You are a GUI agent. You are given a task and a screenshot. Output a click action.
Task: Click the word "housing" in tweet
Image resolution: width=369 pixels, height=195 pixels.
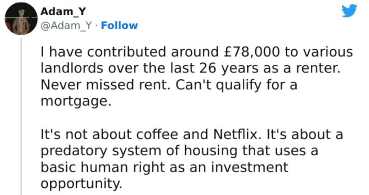[206, 150]
